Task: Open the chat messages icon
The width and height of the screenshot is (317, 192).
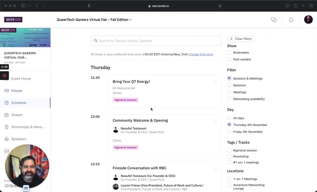Action: (273, 20)
